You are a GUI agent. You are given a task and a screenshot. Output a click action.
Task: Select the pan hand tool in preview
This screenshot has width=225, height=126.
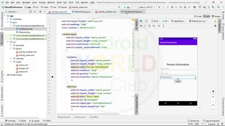click(x=213, y=91)
